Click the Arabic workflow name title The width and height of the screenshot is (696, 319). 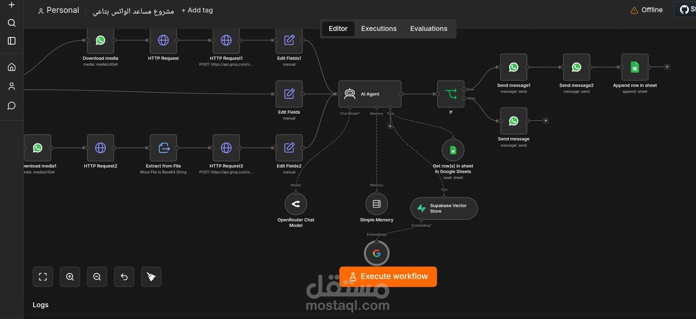point(133,11)
